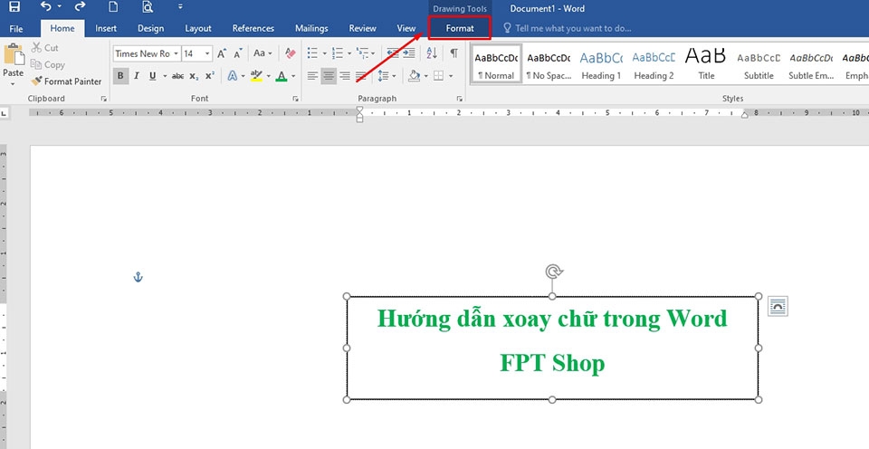Toggle Bold formatting
Screen dimensions: 869x449
(x=120, y=76)
